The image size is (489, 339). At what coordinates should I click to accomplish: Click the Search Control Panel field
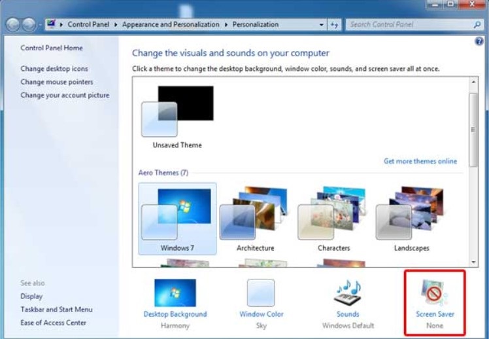tap(405, 25)
